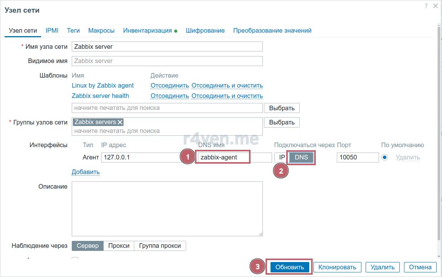
Task: Remove the Zabbix servers group tag
Action: pyautogui.click(x=120, y=122)
